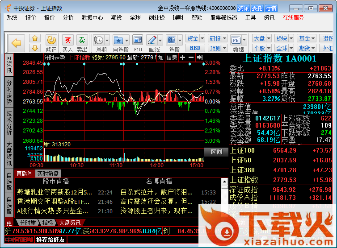Open blog post 自杀式拉升，散户将泪...

(x=156, y=192)
